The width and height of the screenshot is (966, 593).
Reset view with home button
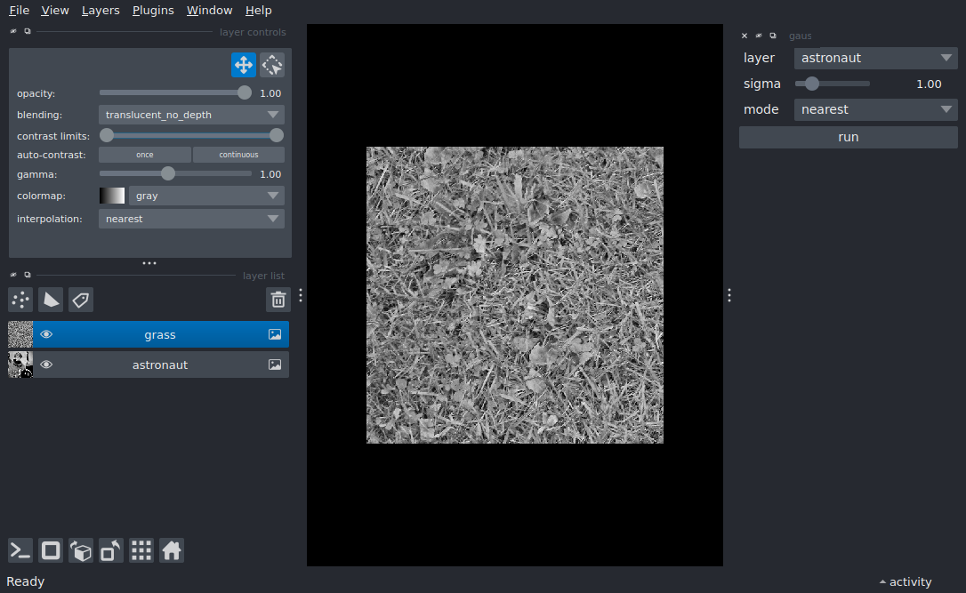(x=172, y=550)
